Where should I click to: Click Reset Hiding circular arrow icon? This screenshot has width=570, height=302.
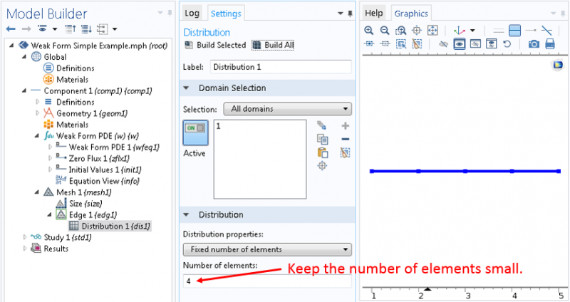pos(507,44)
